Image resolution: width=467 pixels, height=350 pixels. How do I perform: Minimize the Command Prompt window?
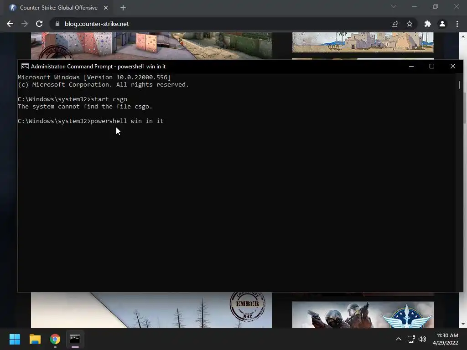click(x=411, y=66)
